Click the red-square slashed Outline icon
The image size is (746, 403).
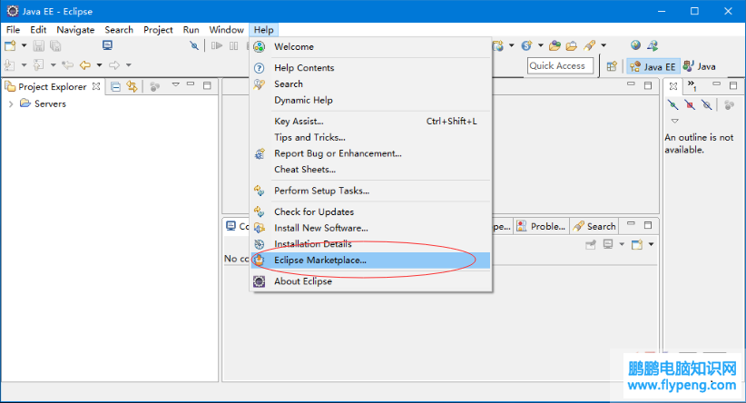[690, 104]
